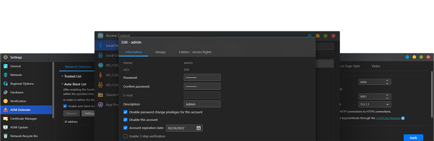434x141 pixels.
Task: Open the Certificate Manager link
Action: [388, 118]
